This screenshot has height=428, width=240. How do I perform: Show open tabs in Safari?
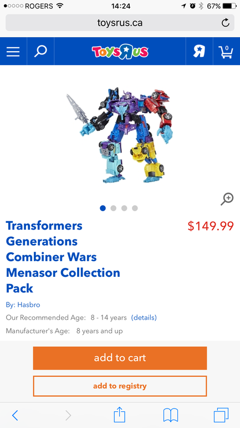(x=221, y=415)
